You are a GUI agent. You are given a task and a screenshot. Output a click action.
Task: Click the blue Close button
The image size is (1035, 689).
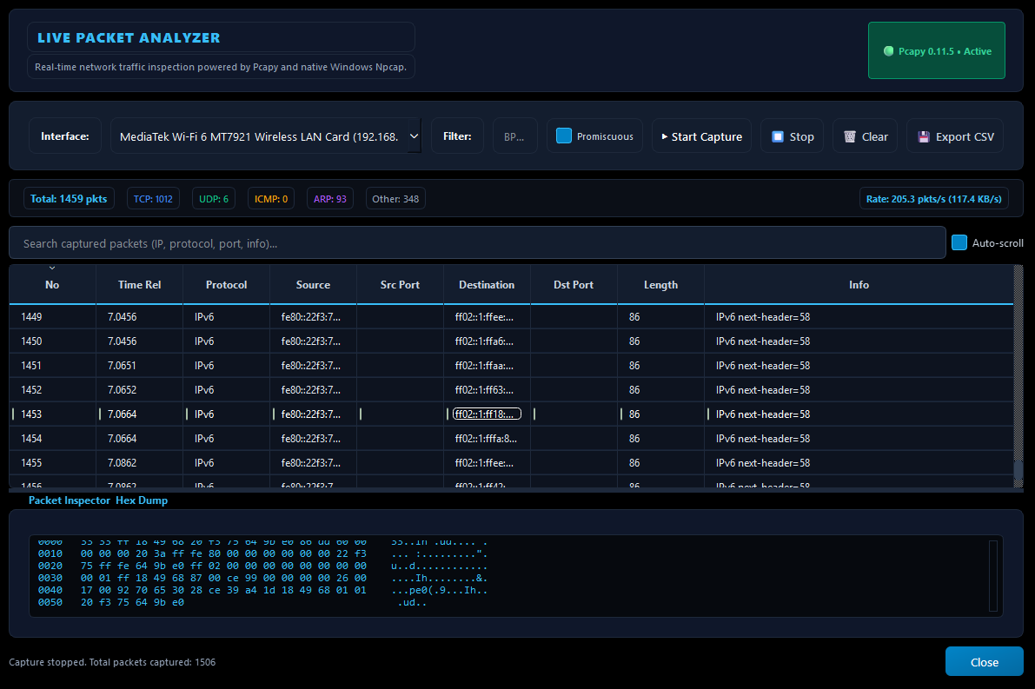click(985, 661)
